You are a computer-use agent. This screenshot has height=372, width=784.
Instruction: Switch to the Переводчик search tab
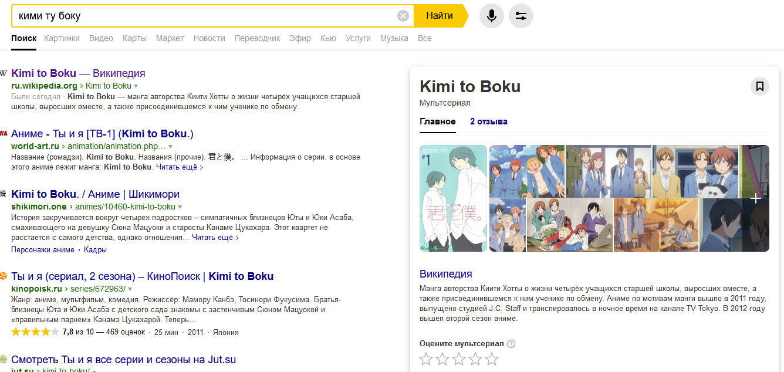[x=257, y=38]
